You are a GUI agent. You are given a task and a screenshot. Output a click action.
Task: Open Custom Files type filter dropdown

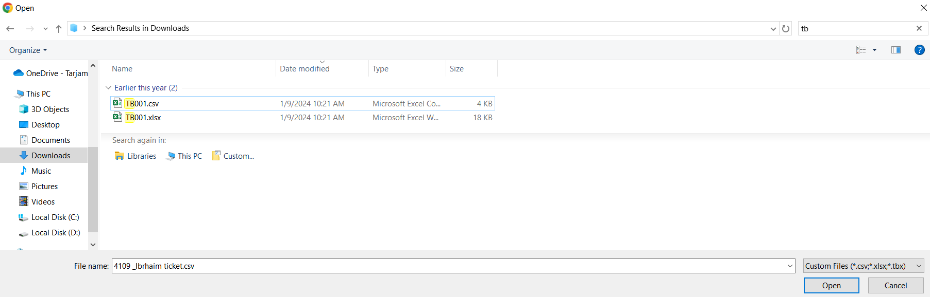[864, 266]
